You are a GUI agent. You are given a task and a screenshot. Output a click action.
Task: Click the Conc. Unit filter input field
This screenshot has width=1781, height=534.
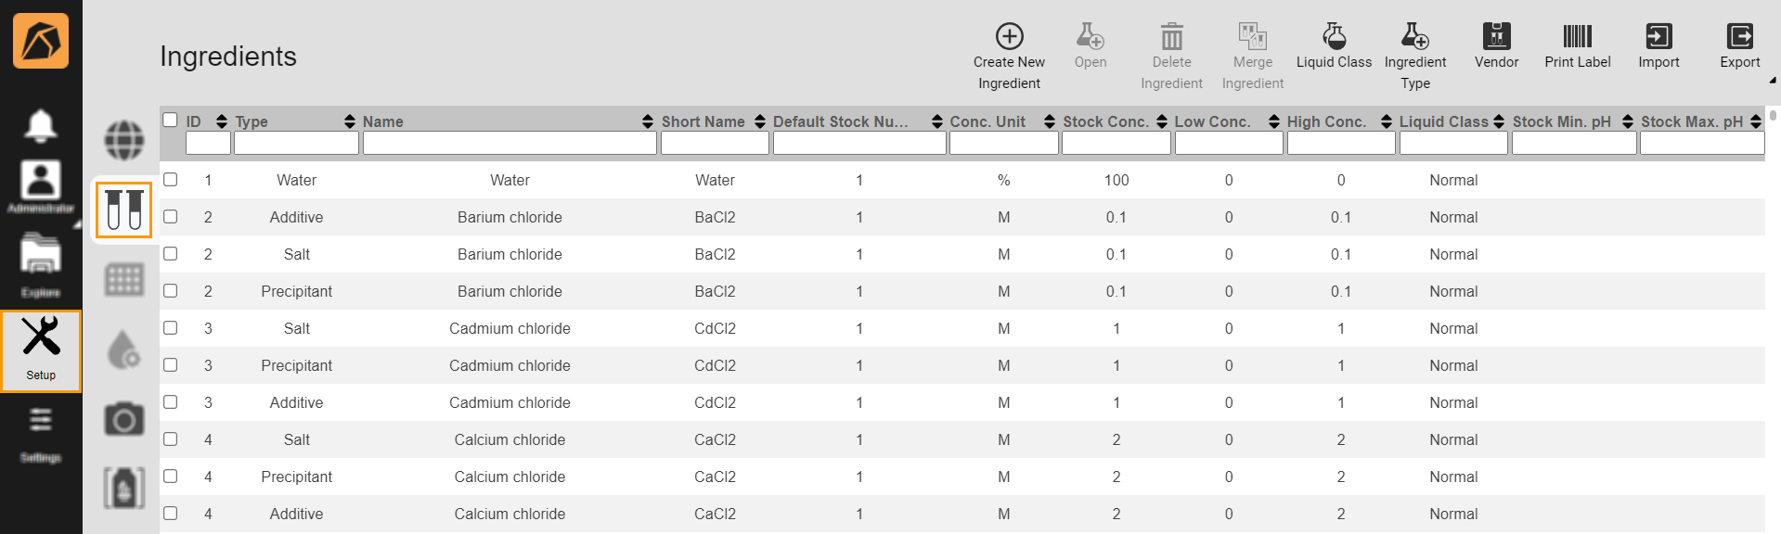tap(1003, 143)
